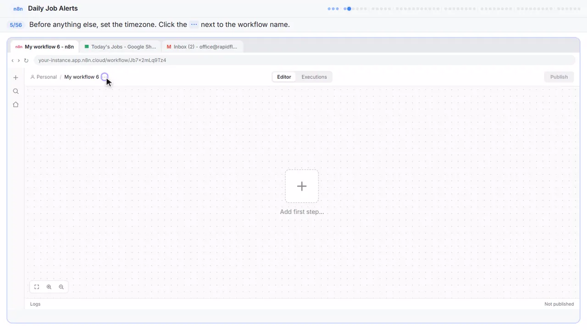Switch to the Executions view
Viewport: 587px width, 330px height.
coord(314,77)
